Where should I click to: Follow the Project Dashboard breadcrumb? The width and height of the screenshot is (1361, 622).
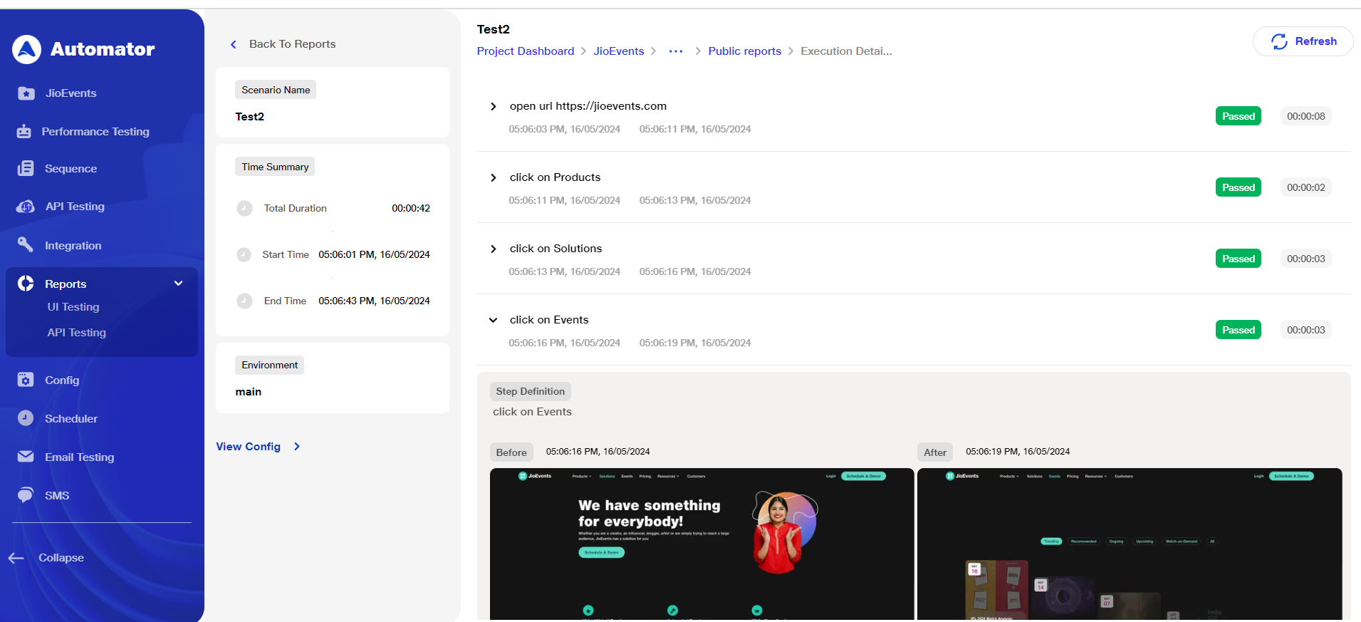click(526, 51)
